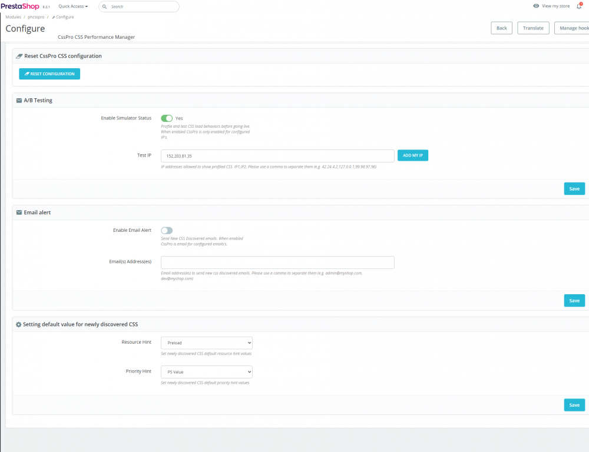Click the A/B Testing envelope icon
The image size is (589, 452).
point(18,100)
